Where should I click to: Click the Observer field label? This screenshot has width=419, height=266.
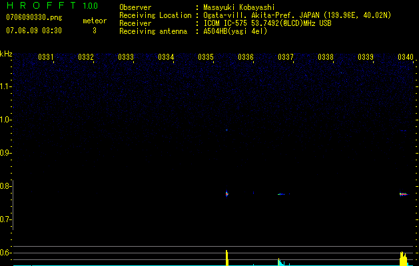pos(135,7)
